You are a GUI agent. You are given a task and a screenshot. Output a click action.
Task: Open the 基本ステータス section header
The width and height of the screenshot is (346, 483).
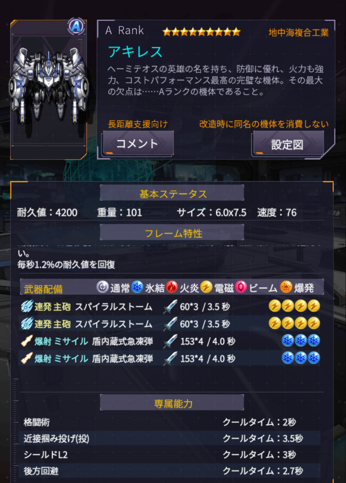tap(172, 194)
